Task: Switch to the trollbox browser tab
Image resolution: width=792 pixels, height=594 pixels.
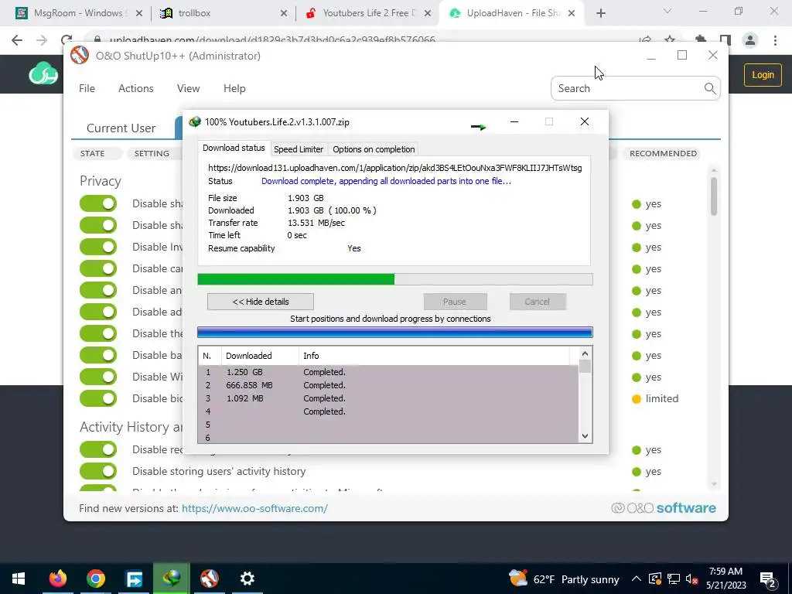Action: (x=220, y=13)
